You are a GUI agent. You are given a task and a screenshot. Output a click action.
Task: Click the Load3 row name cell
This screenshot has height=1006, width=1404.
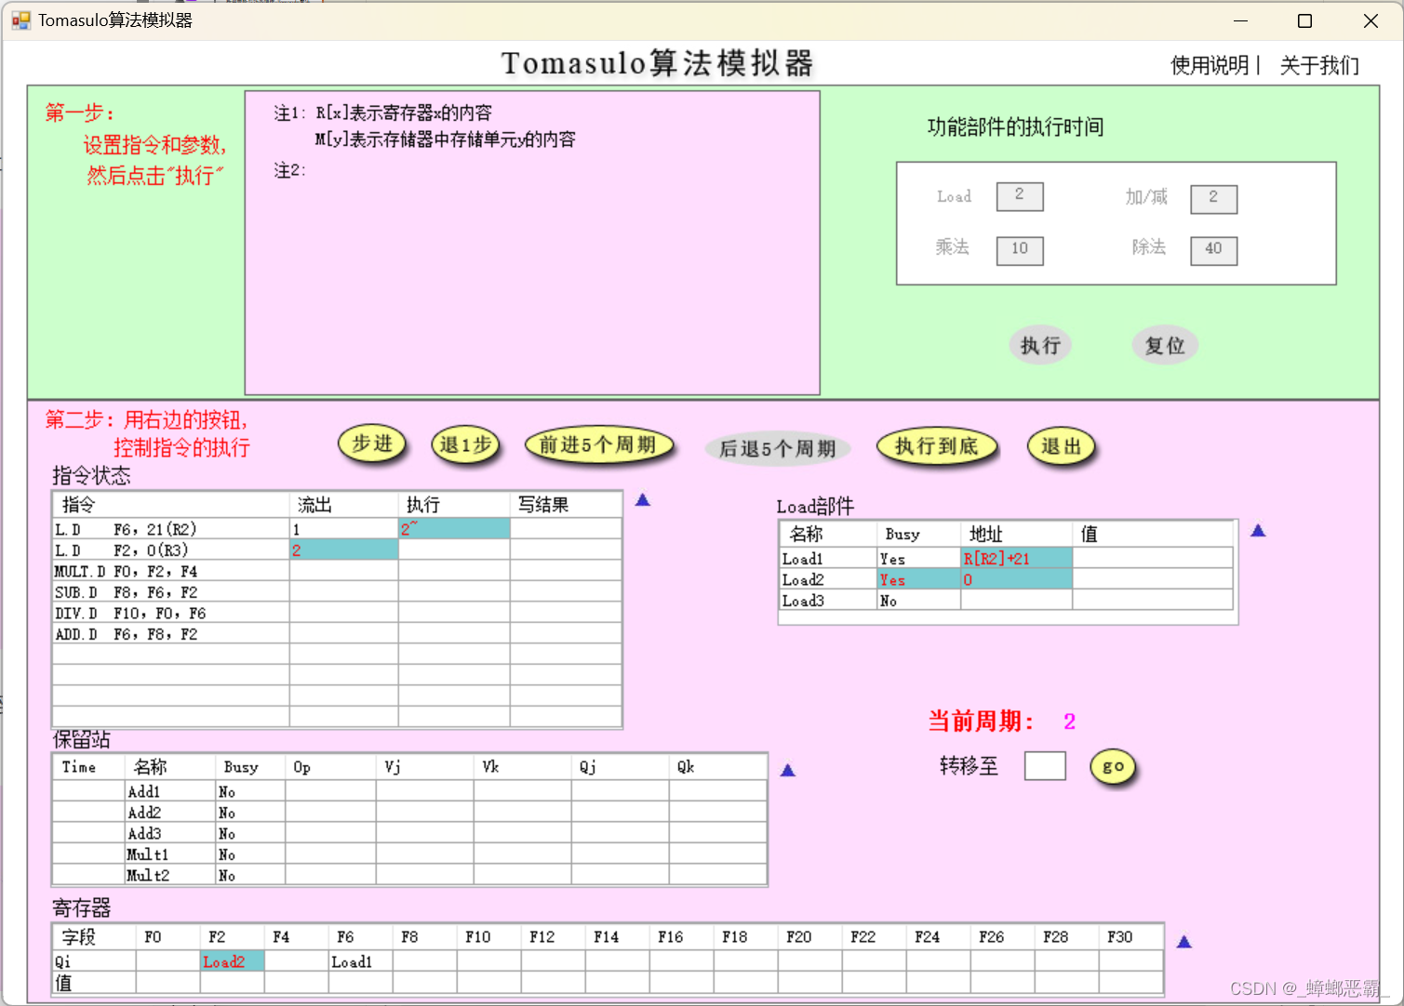[827, 601]
